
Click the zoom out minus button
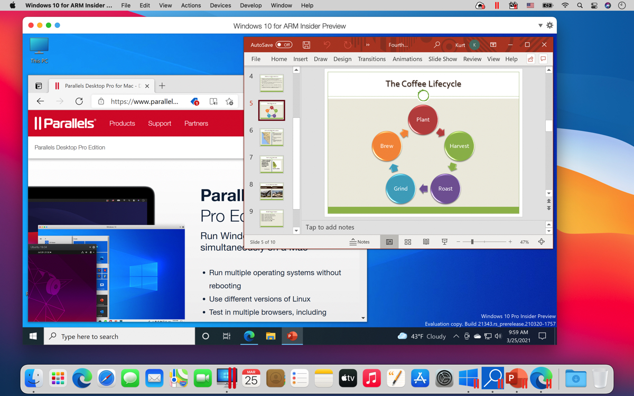pyautogui.click(x=458, y=242)
